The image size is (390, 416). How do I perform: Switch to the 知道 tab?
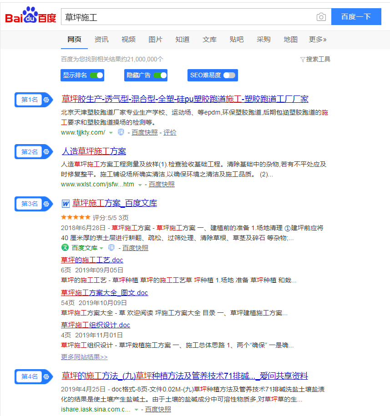coord(182,40)
